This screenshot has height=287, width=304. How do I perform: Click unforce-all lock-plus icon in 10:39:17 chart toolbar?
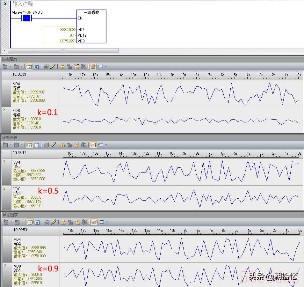tap(77, 145)
